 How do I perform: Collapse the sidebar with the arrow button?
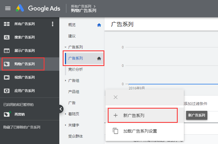[x=61, y=109]
